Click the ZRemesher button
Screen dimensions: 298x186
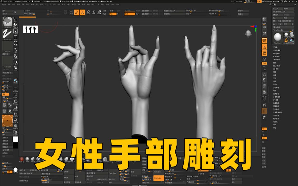point(158,172)
